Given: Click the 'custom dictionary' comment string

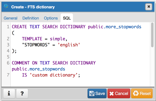Looking at the screenshot, I should [x=54, y=75].
